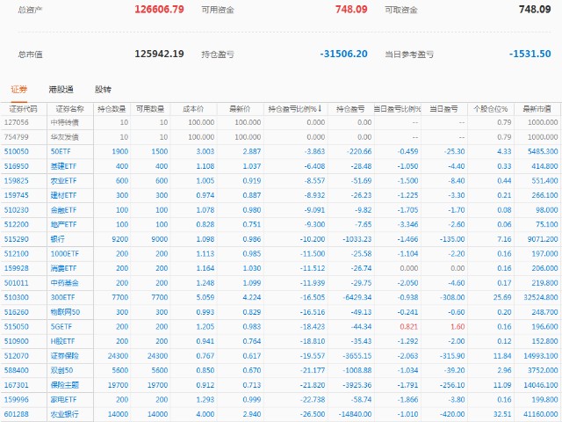562x422 pixels.
Task: Select the 中特转债 bond row
Action: (64, 122)
